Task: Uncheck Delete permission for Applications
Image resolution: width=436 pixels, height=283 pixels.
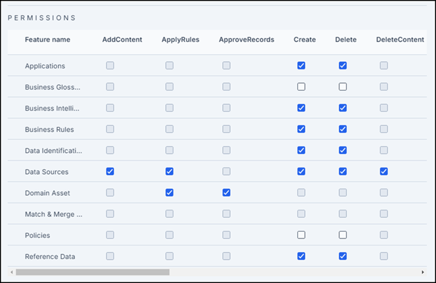Action: (343, 66)
